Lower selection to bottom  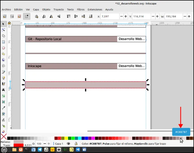(91, 16)
